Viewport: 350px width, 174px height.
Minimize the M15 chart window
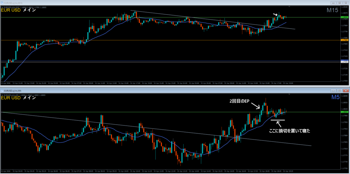(333, 3)
